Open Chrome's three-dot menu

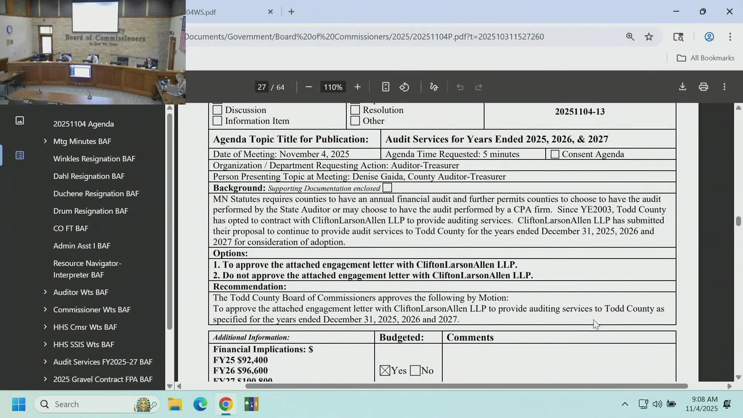pyautogui.click(x=730, y=37)
